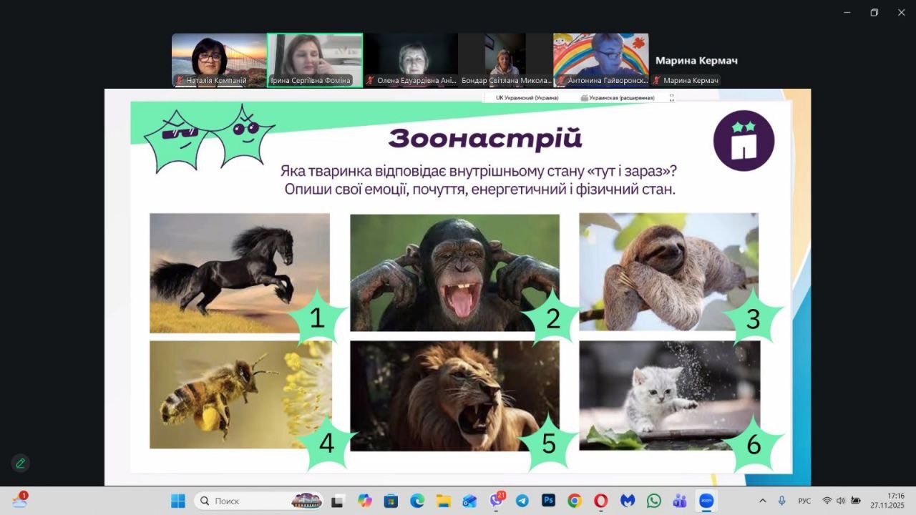Viewport: 916px width, 515px height.
Task: Select Ірина Сергіївна Фоміна video thumbnail
Action: 315,60
